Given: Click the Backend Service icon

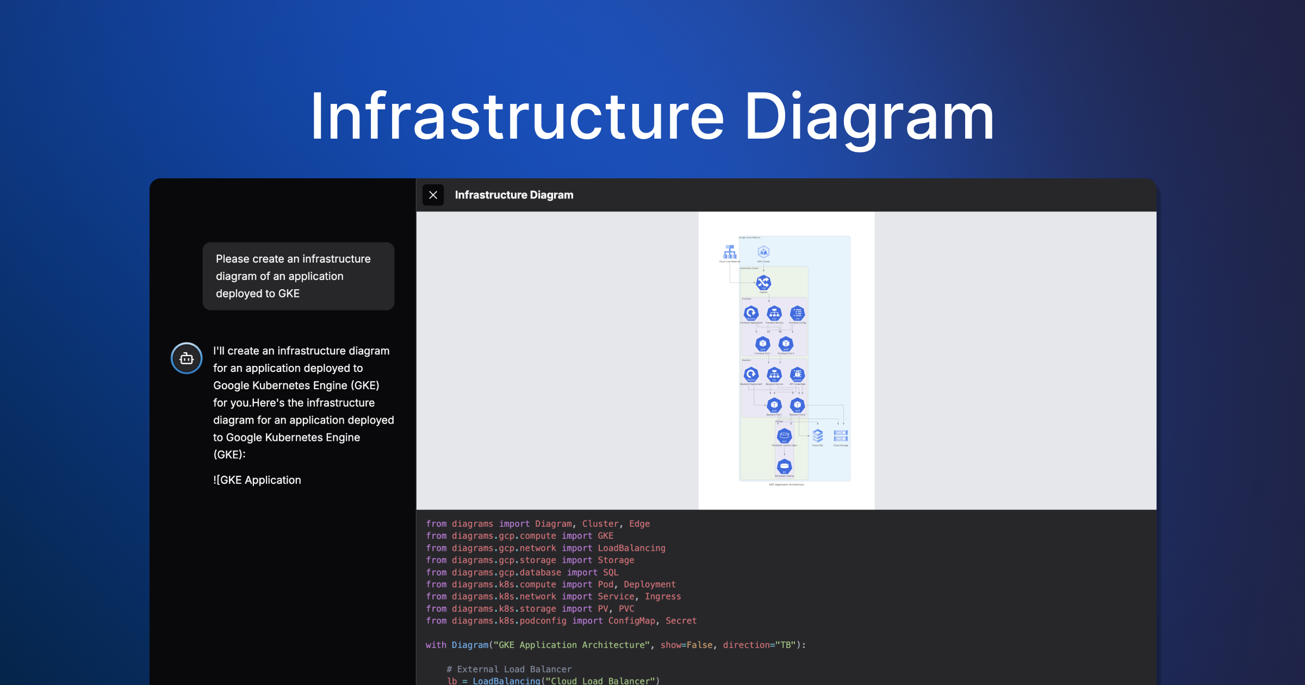Looking at the screenshot, I should (x=774, y=374).
